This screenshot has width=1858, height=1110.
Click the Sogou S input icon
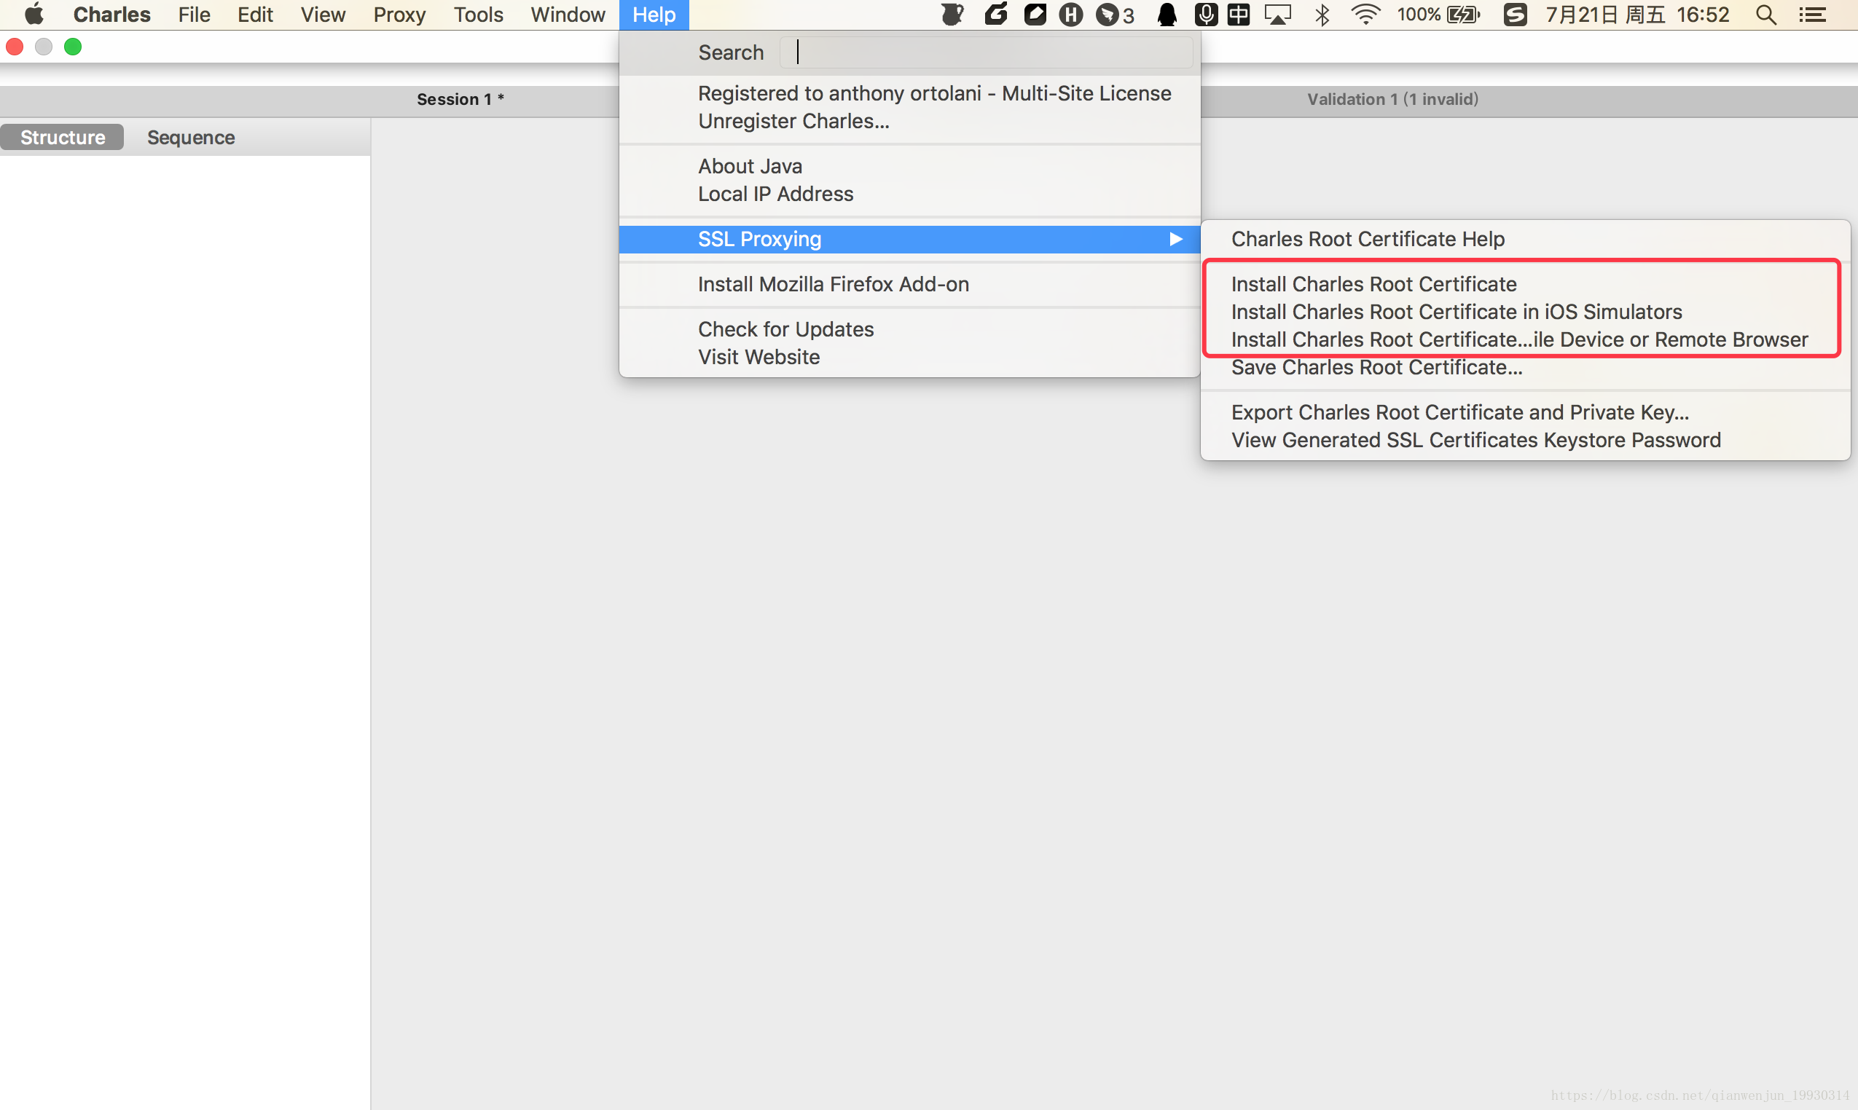pos(1516,15)
